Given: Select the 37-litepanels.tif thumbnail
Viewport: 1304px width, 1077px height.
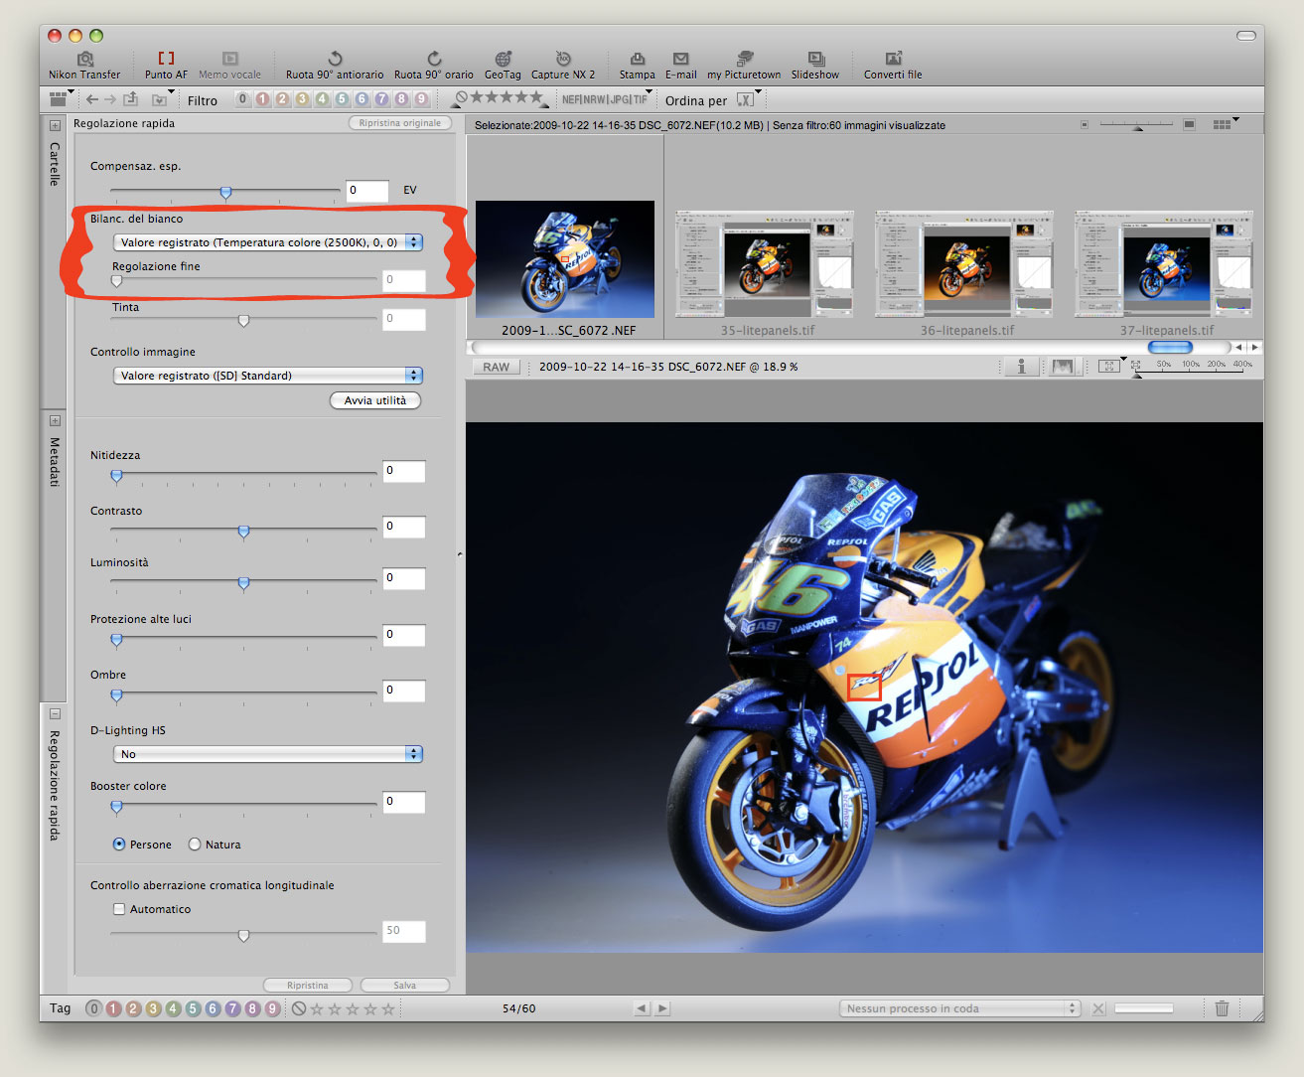Looking at the screenshot, I should click(x=1164, y=265).
